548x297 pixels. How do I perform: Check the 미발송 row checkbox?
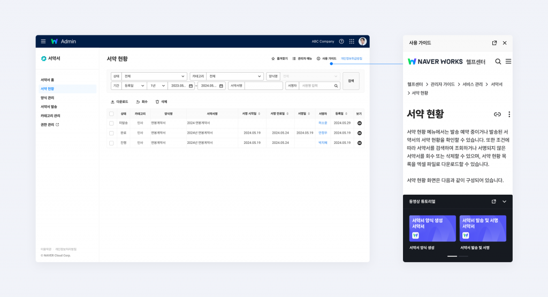tap(111, 123)
